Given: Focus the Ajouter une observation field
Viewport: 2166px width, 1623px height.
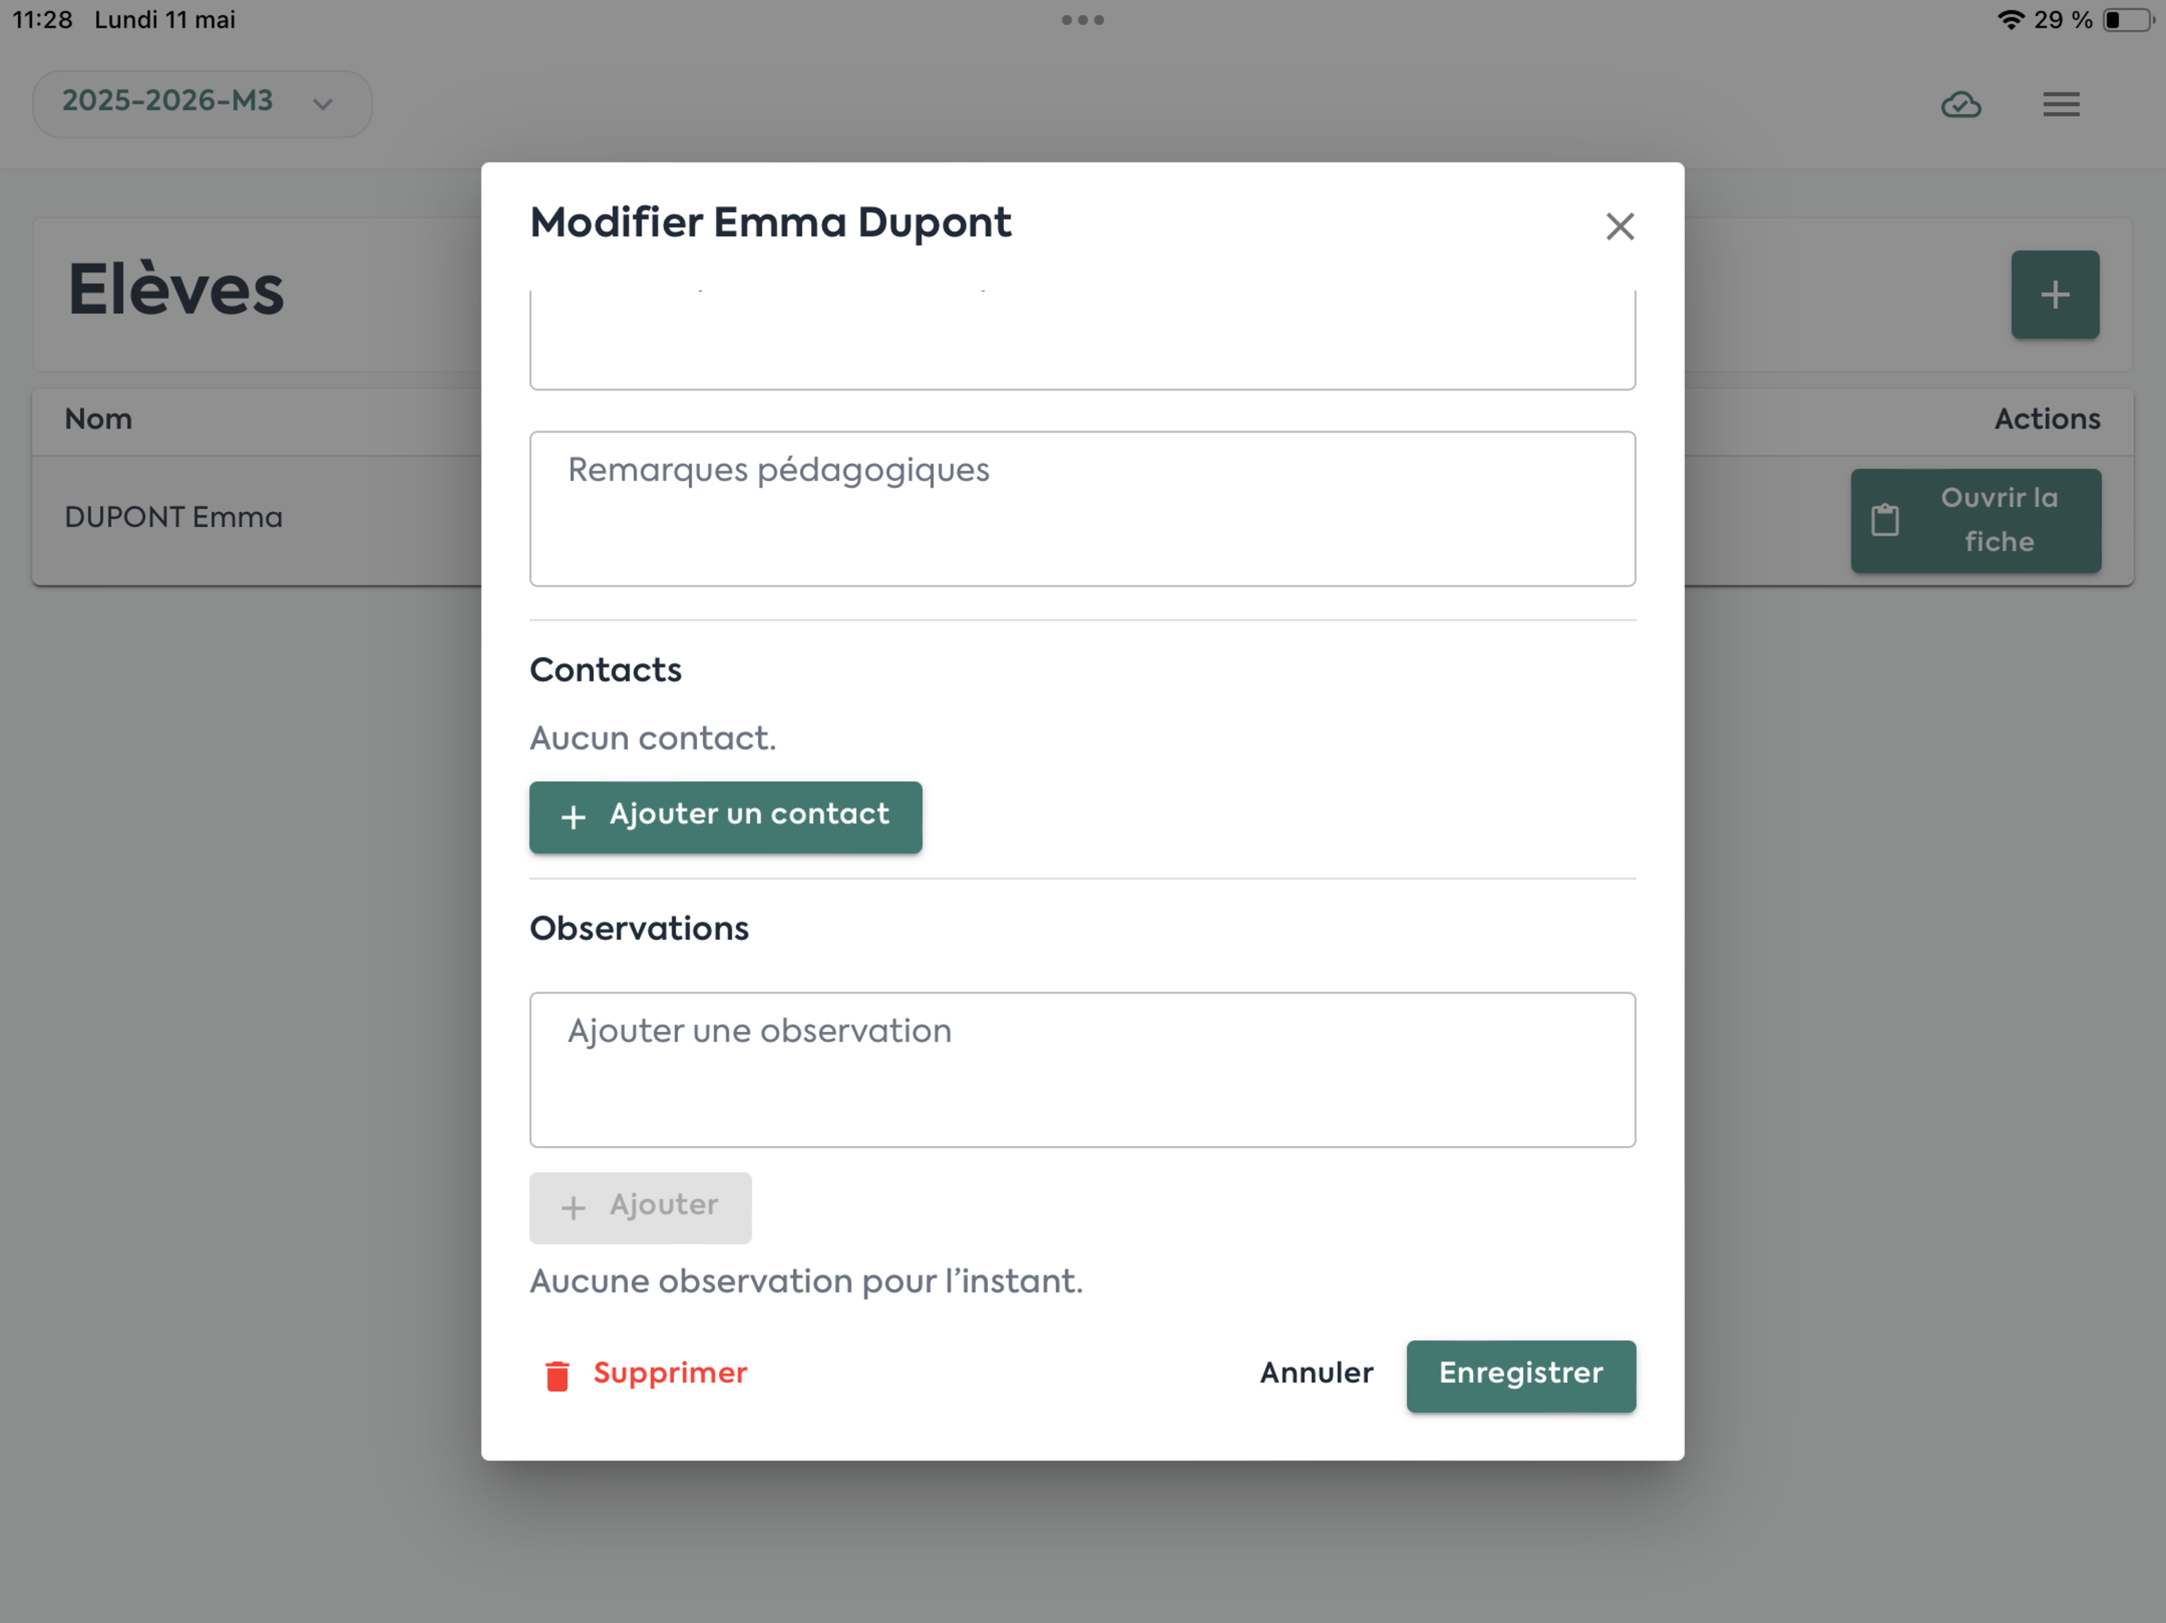Looking at the screenshot, I should point(1082,1069).
